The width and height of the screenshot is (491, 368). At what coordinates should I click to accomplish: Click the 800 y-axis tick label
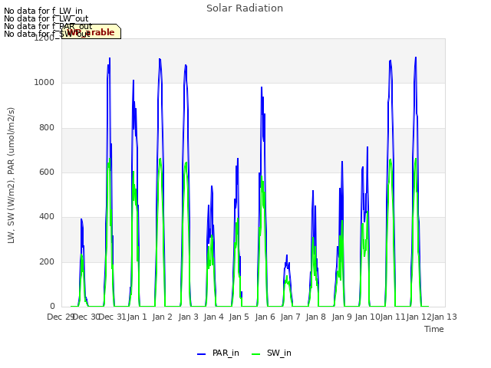[47, 127]
